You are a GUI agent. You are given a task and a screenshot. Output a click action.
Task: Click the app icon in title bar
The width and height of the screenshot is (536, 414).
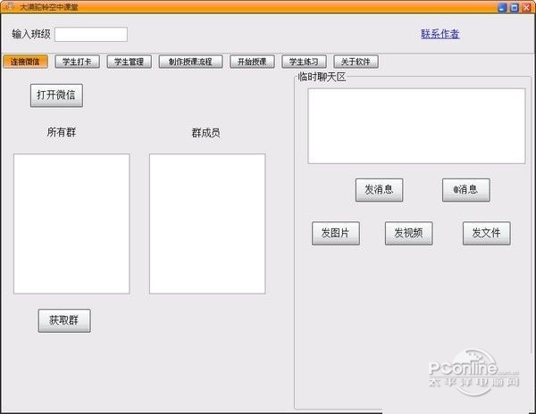point(9,6)
